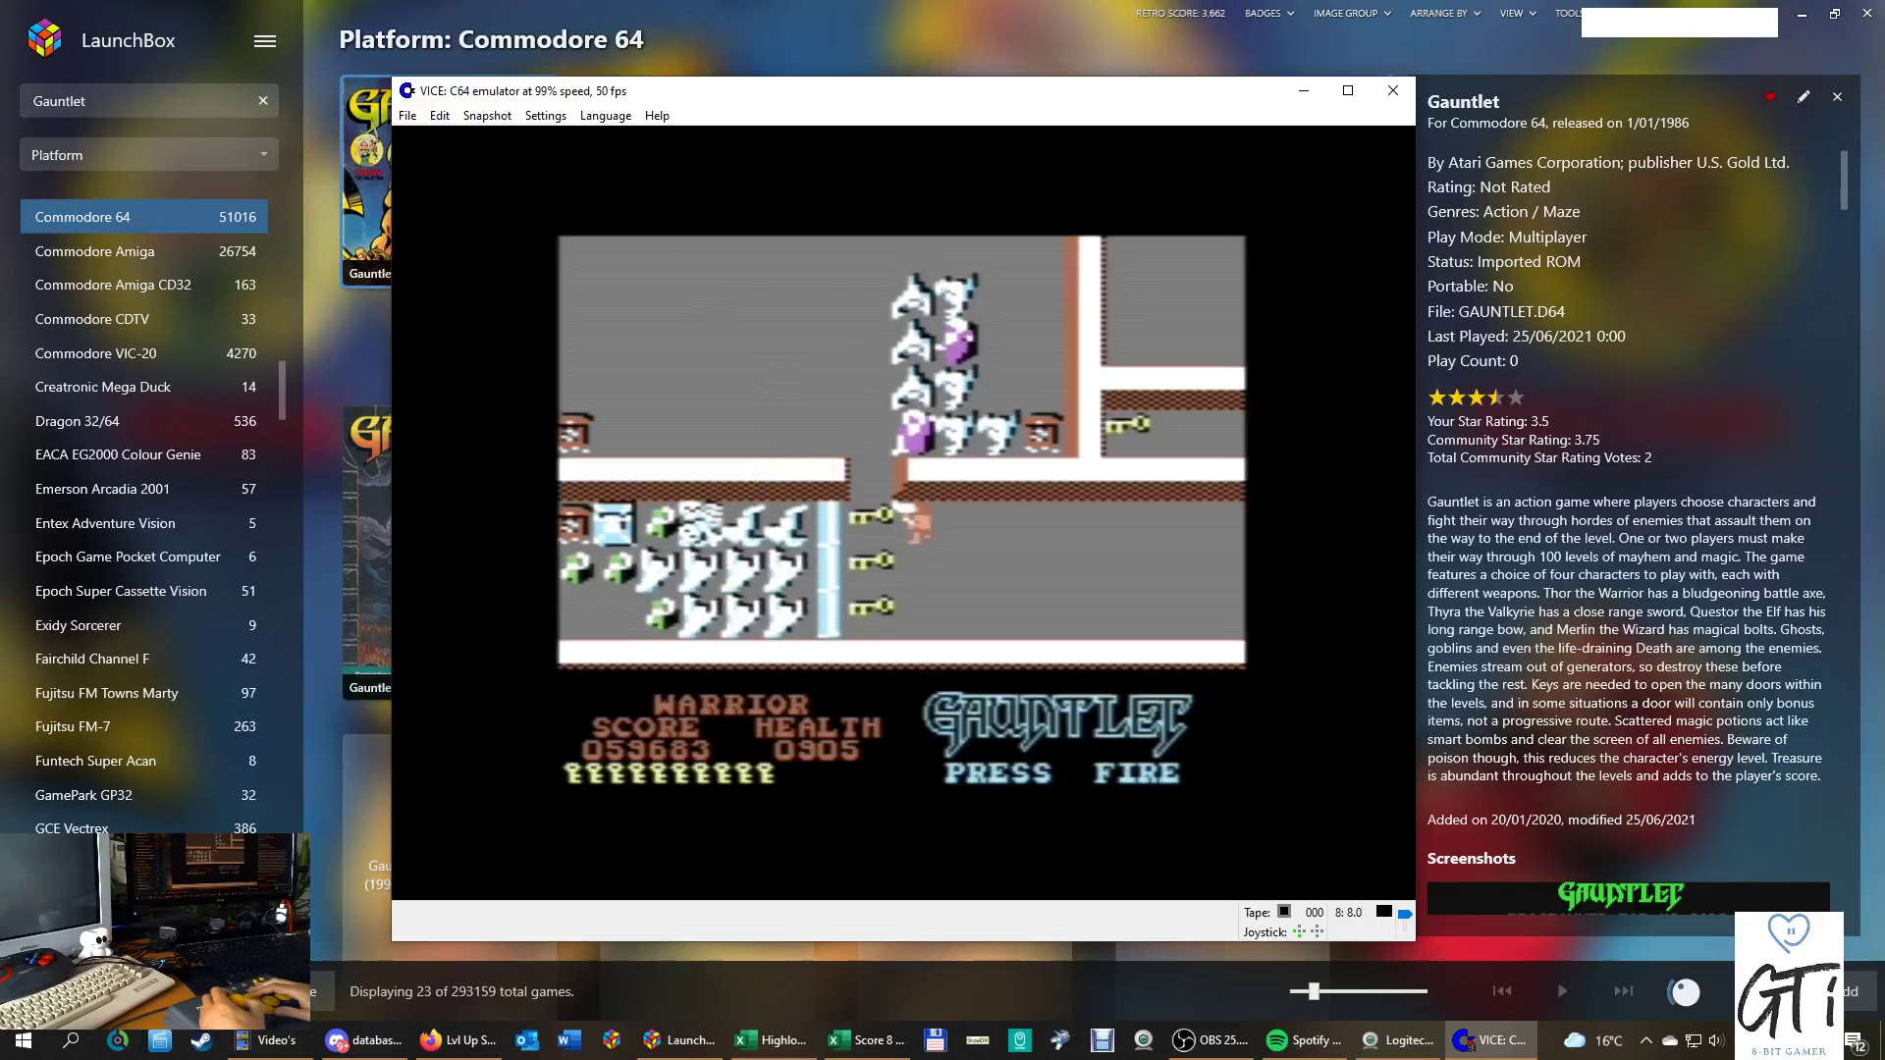Viewport: 1885px width, 1060px height.
Task: Open the Image Group dropdown
Action: click(x=1352, y=14)
